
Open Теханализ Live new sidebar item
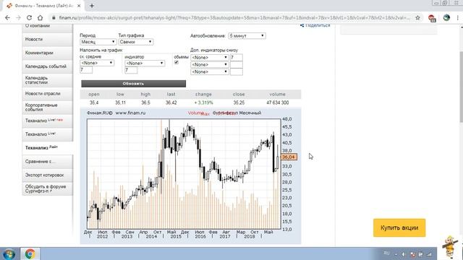tap(47, 121)
